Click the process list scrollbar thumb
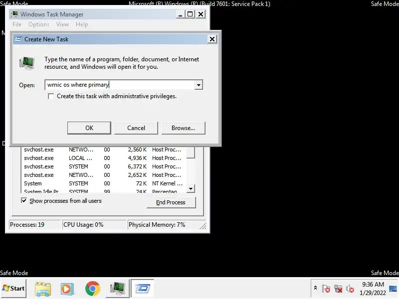The width and height of the screenshot is (399, 299). pos(191,152)
